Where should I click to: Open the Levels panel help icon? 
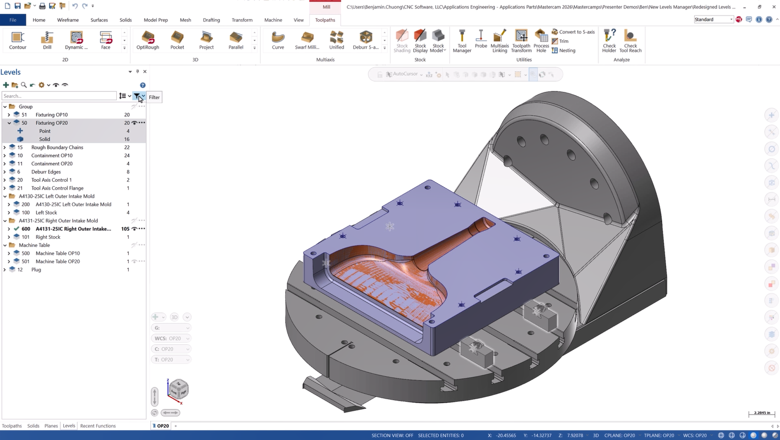[143, 85]
